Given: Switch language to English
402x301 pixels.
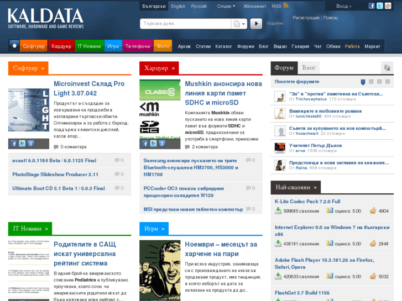Looking at the screenshot, I should [x=178, y=6].
